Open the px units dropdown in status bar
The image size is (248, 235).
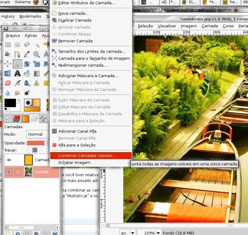point(128,233)
